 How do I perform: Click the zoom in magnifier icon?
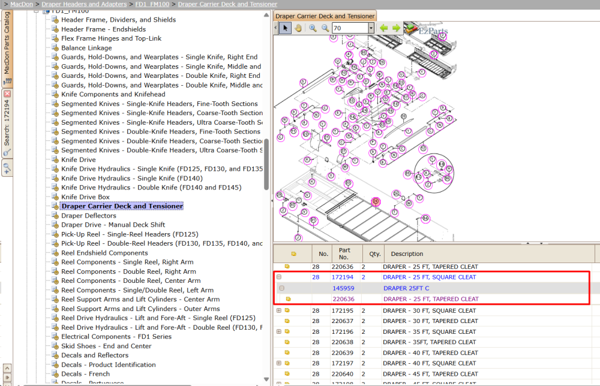313,28
